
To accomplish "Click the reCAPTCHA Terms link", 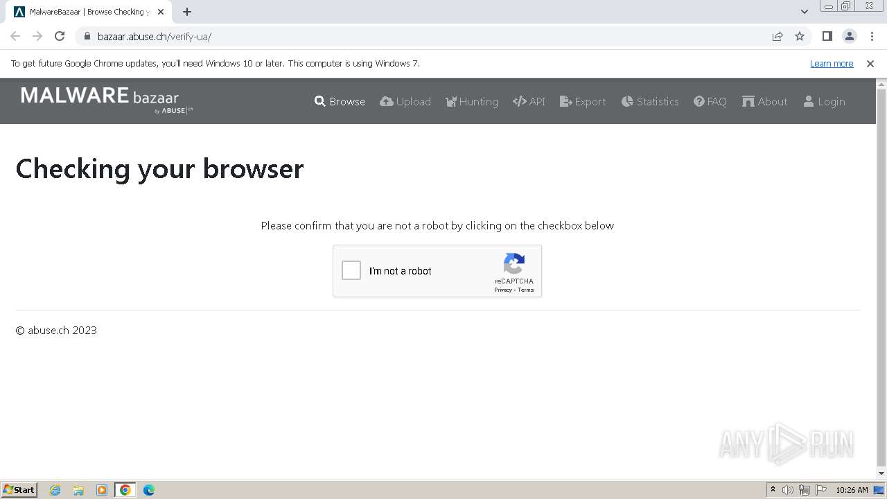I will pos(526,290).
